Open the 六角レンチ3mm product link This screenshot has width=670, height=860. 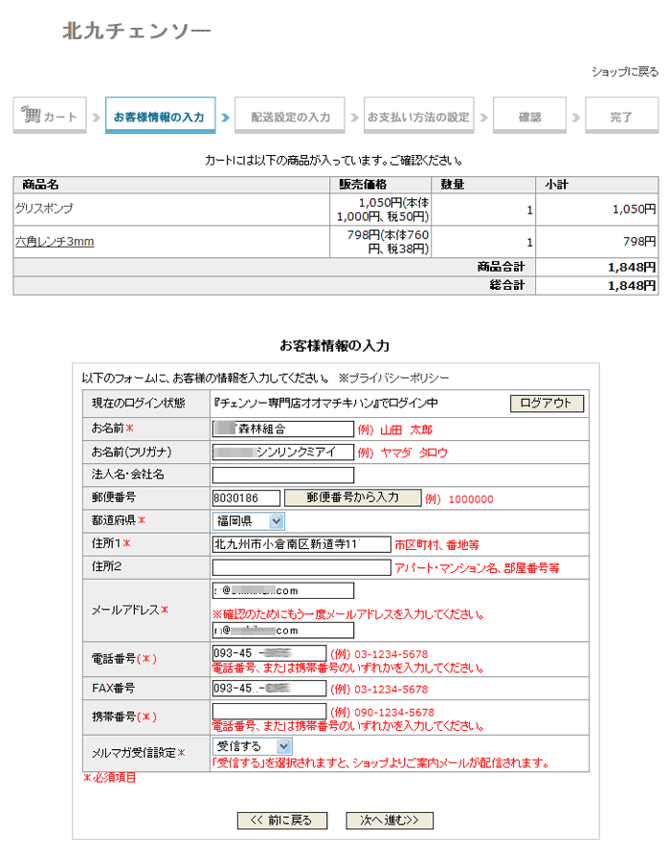point(55,242)
